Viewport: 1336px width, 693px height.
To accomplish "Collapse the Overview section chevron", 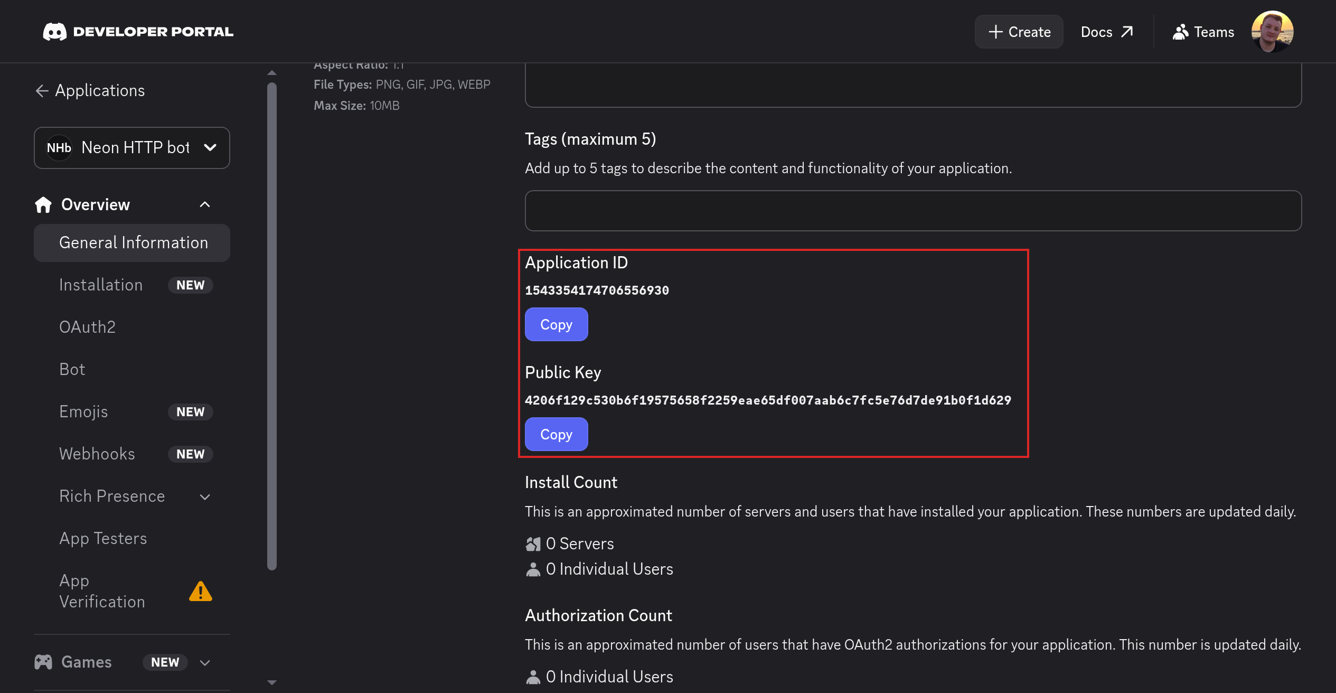I will (205, 204).
